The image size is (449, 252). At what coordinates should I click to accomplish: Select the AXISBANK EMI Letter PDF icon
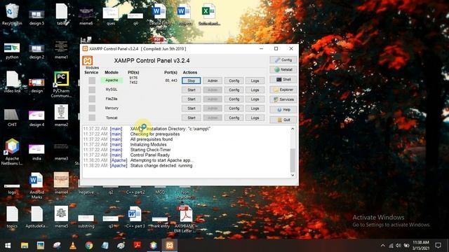[x=185, y=219]
